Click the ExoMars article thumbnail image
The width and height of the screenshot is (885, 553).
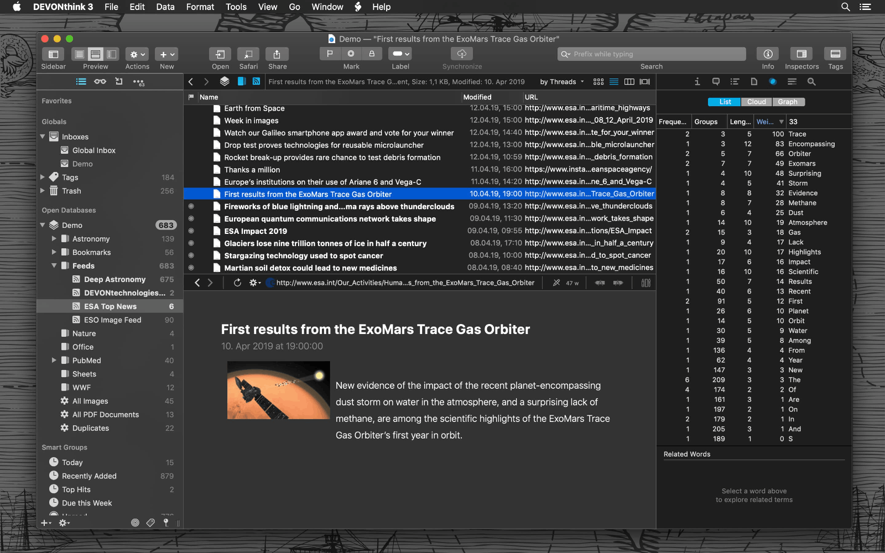[x=278, y=390]
